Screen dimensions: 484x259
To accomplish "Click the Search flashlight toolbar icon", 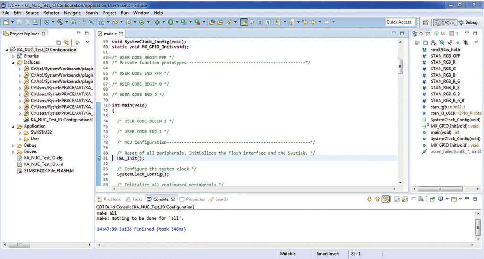I will (229, 22).
